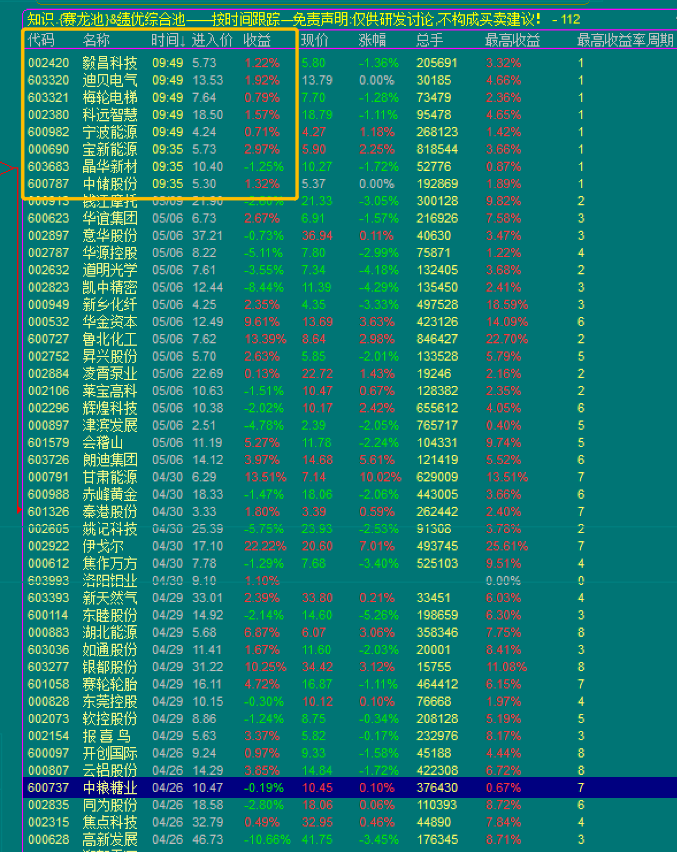Click stock code 002922

(x=48, y=546)
